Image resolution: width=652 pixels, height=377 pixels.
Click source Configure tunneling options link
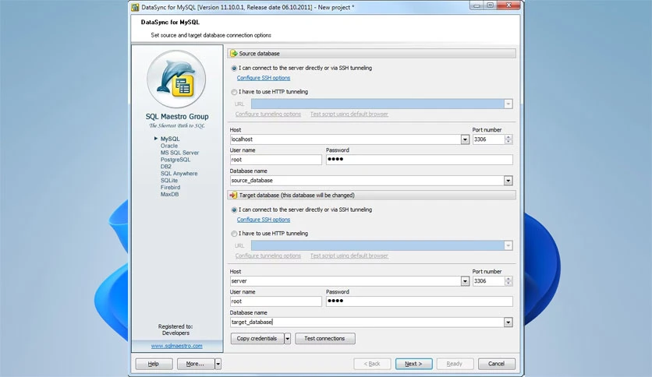[268, 115]
